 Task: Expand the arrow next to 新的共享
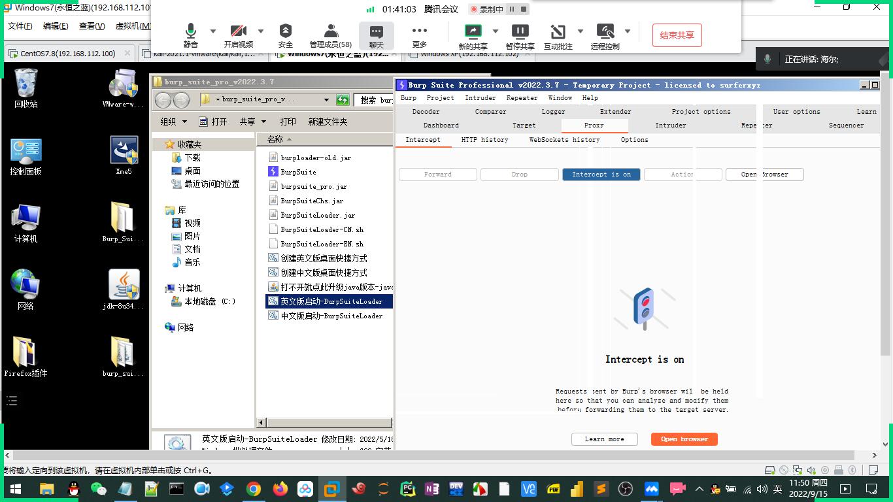(x=495, y=31)
